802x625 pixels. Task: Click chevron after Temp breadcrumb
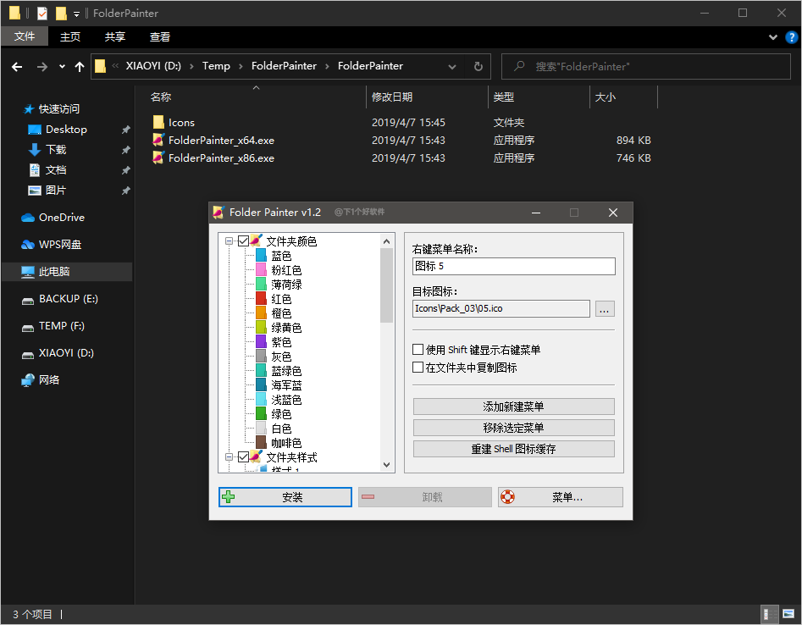click(241, 67)
